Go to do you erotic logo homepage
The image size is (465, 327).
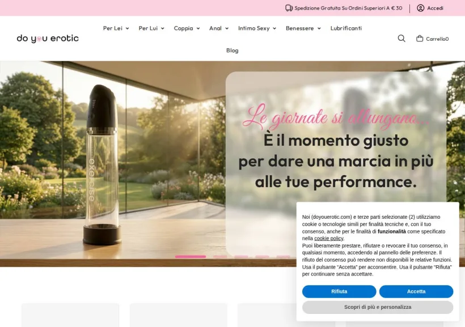[48, 39]
